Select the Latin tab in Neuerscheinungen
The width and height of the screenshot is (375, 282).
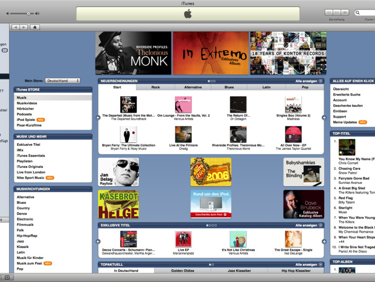[x=266, y=87]
